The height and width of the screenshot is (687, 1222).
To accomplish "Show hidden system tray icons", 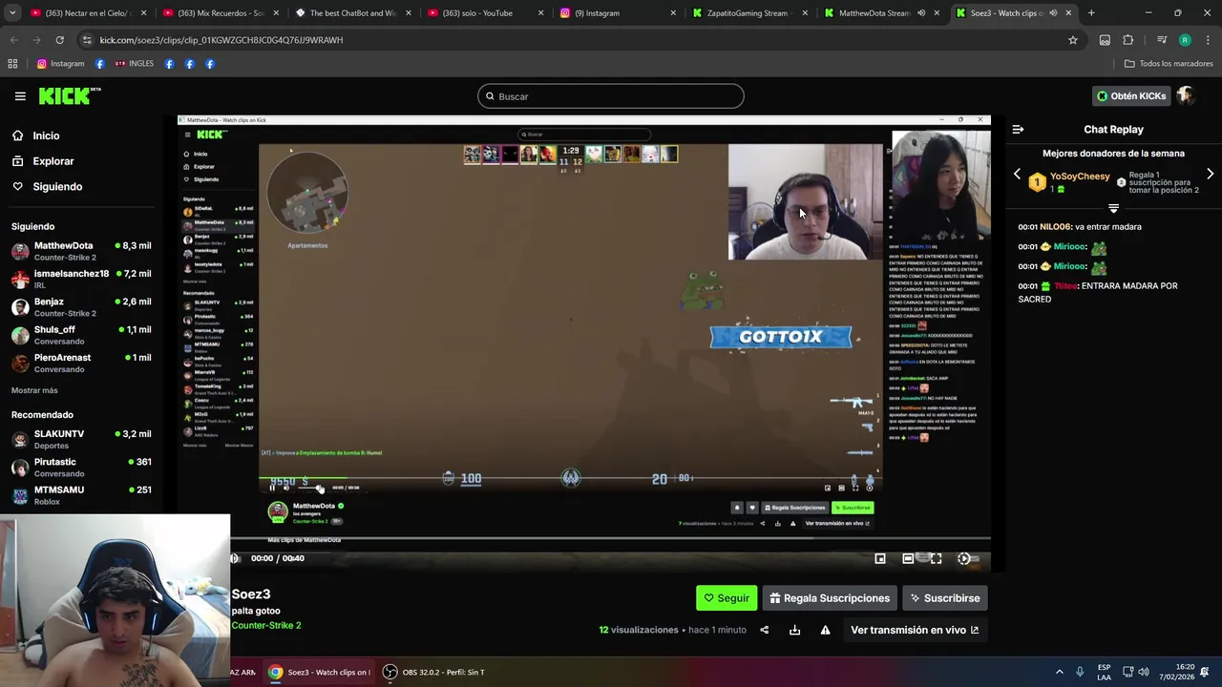I will click(x=1061, y=672).
